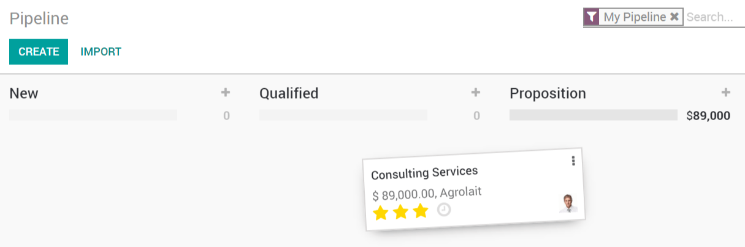Click the New column title
This screenshot has height=247, width=745.
pos(24,93)
